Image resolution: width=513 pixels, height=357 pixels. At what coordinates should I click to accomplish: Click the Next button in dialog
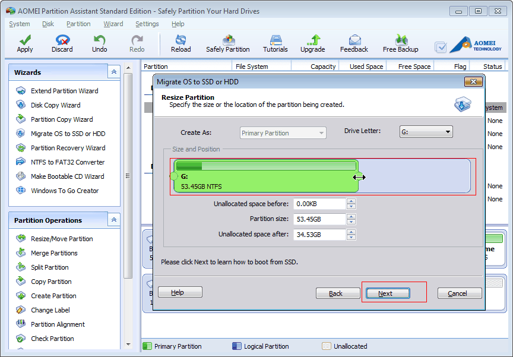coord(388,293)
